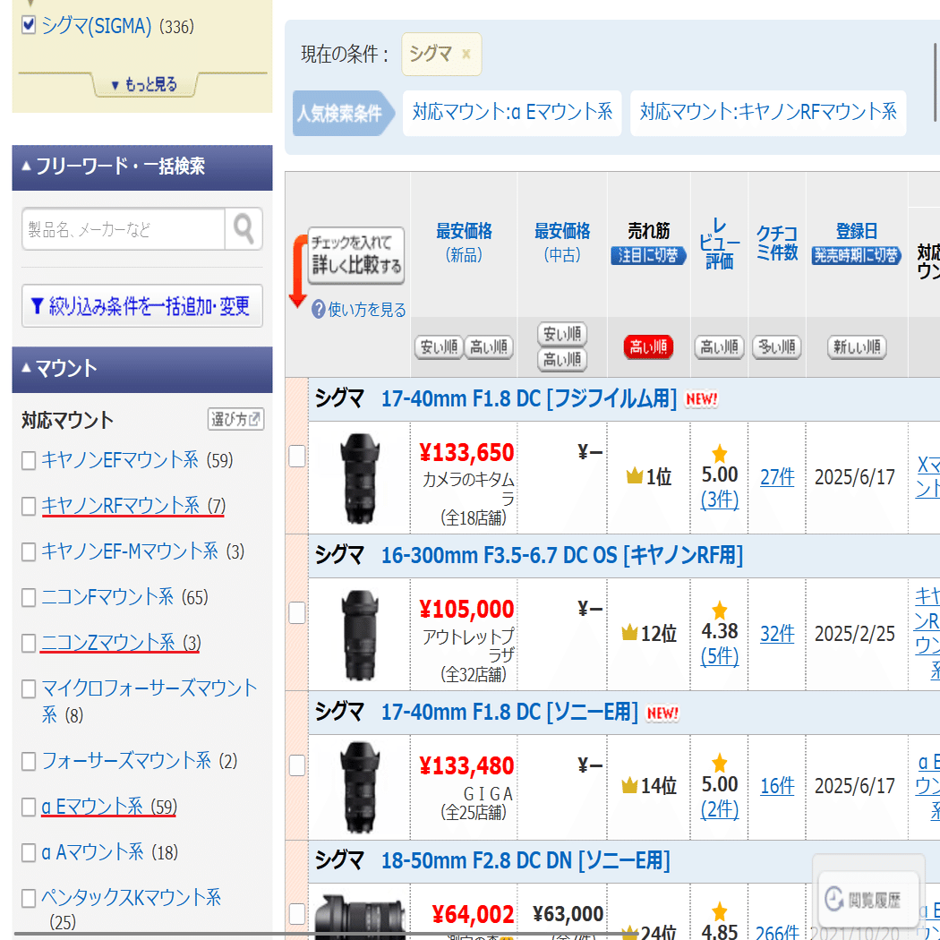Click the filter funnel icon on 絞り込み条件 button
The width and height of the screenshot is (940, 940).
pyautogui.click(x=37, y=305)
